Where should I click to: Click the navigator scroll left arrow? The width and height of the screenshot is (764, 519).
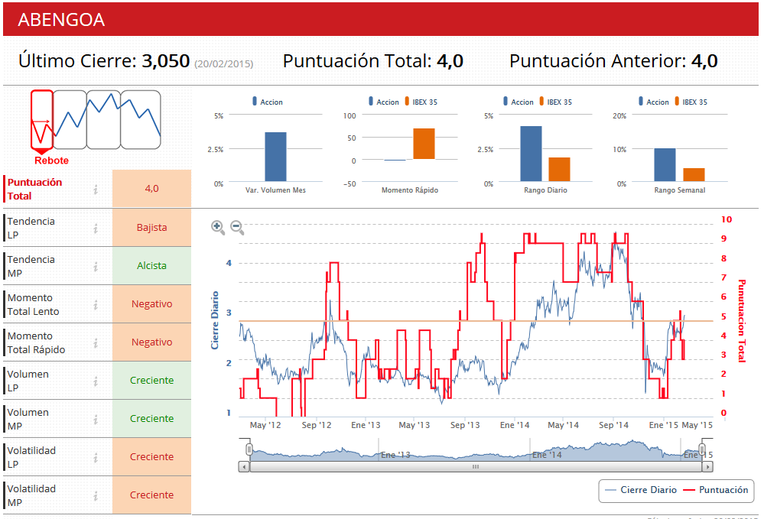(x=244, y=467)
